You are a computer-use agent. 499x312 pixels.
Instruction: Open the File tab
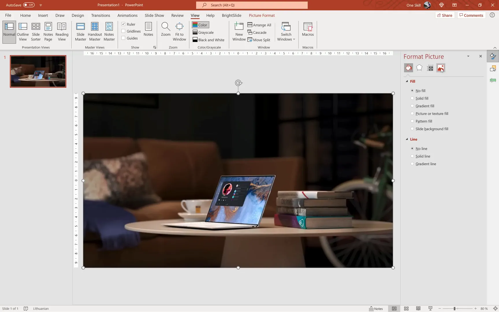click(x=8, y=15)
